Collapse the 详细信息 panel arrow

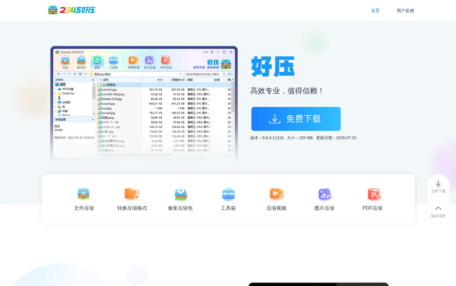coord(93,120)
